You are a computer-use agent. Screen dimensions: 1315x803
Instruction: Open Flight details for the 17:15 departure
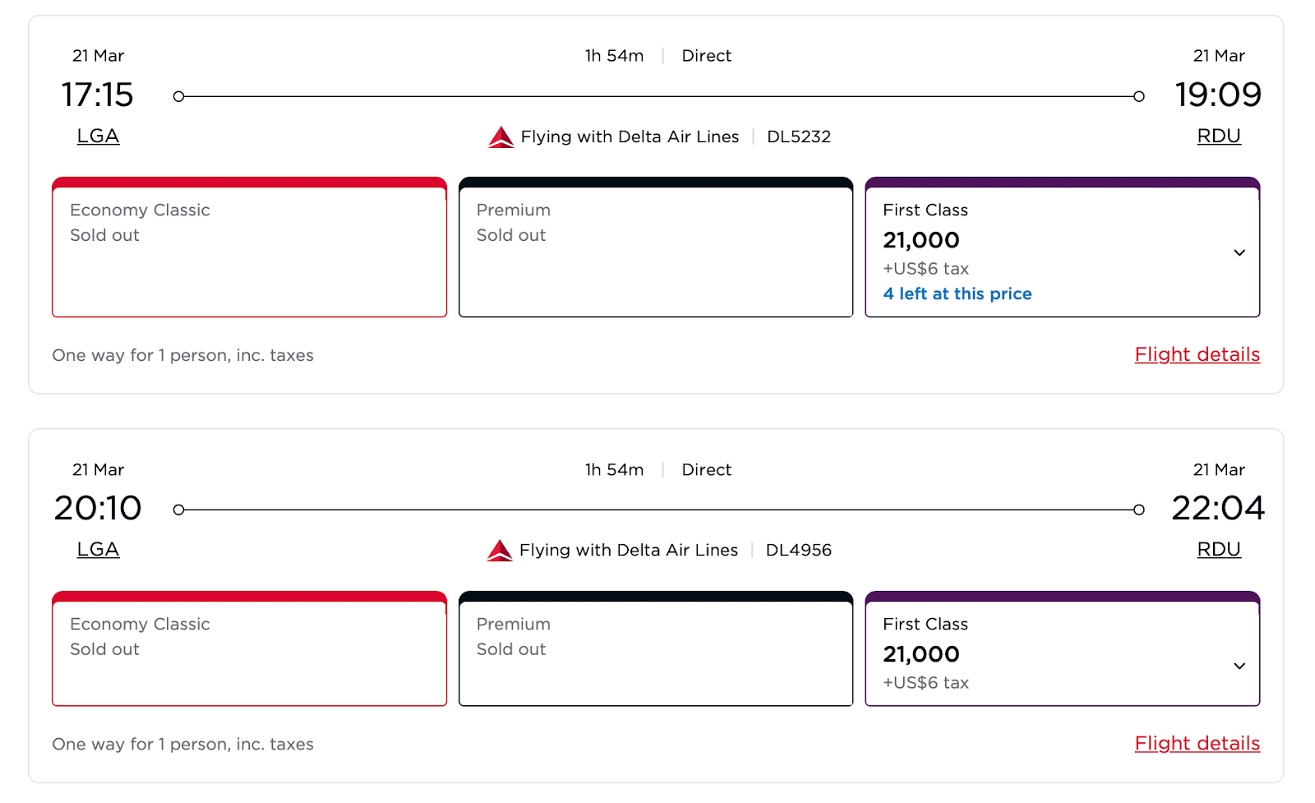[1197, 354]
